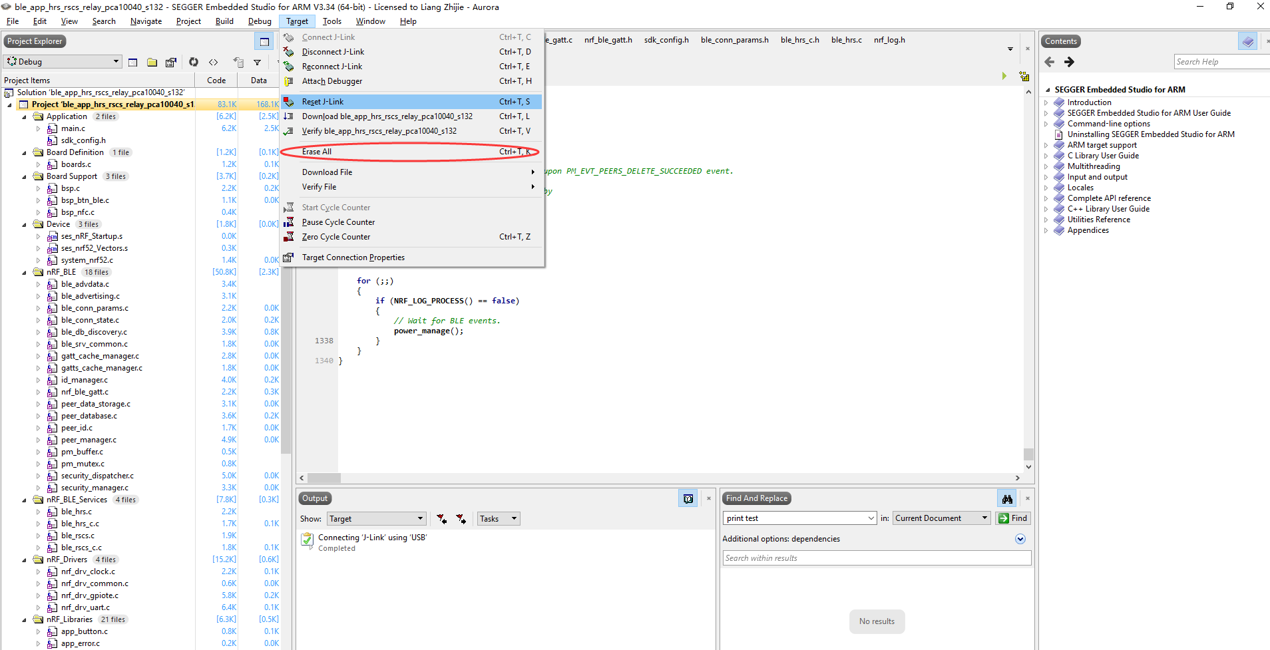Switch to the sdk_config.h editor tab

666,40
